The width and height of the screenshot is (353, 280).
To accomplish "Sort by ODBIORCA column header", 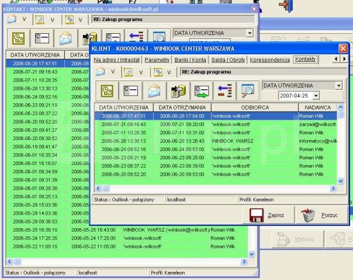I will point(254,108).
